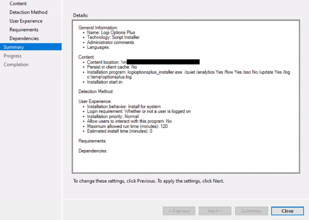
Task: Click the greyed Next button
Action: click(x=215, y=211)
